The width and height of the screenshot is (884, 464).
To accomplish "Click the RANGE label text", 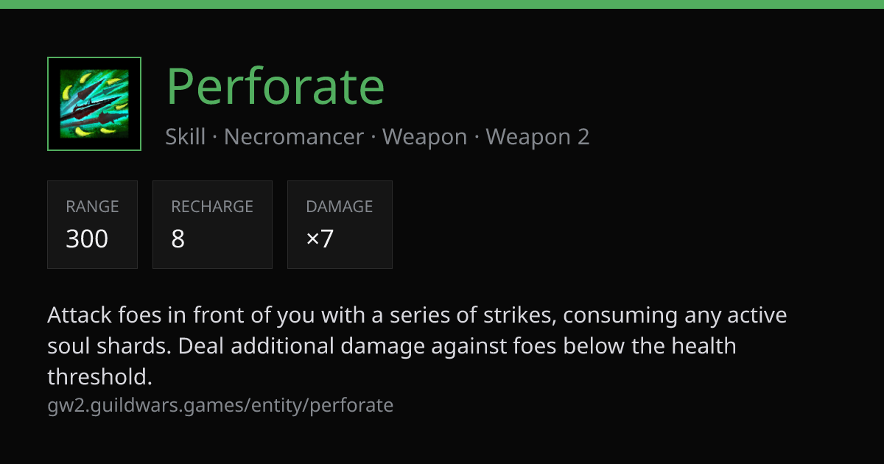I will point(92,207).
